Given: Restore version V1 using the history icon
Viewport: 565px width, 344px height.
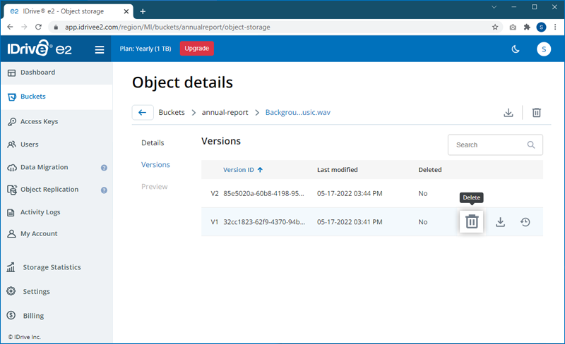Looking at the screenshot, I should tap(525, 222).
